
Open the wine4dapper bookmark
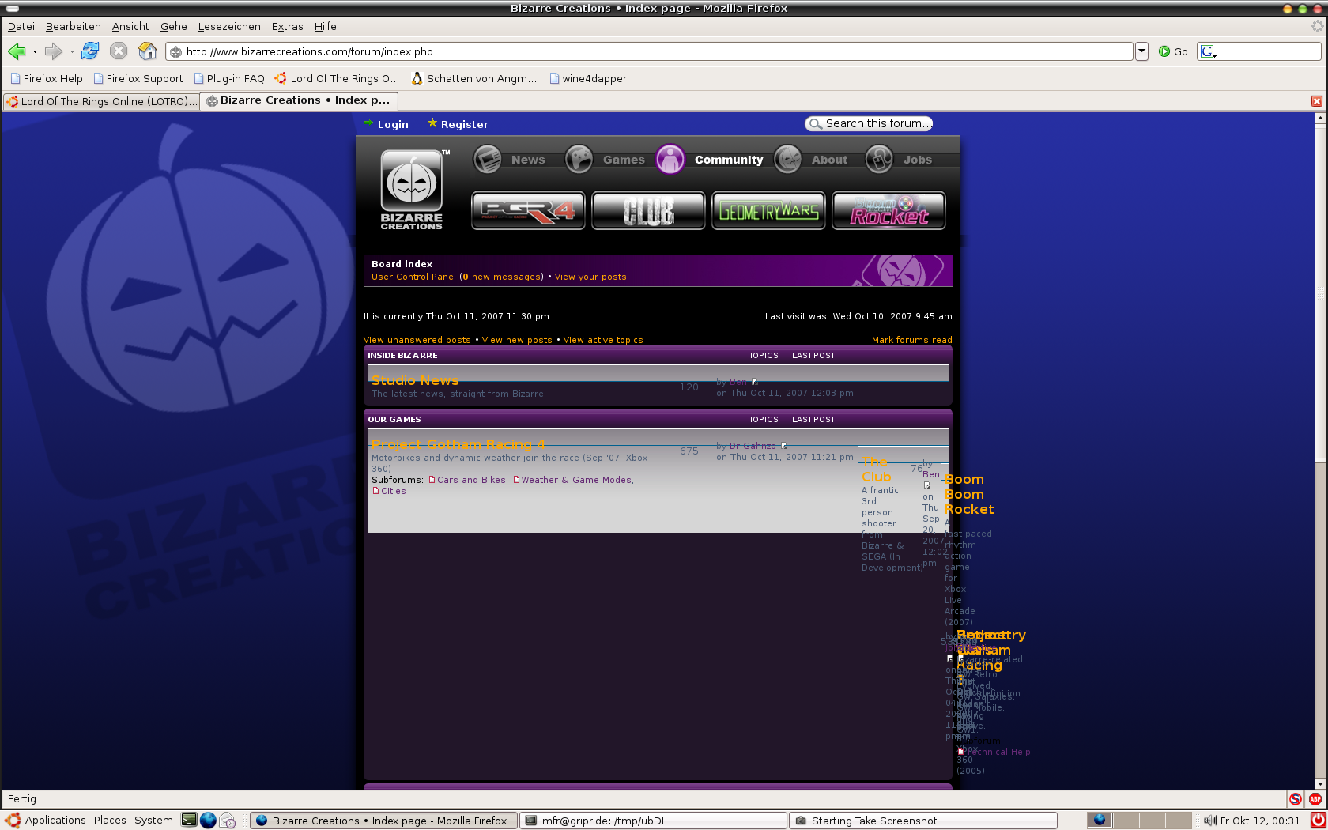tap(588, 78)
